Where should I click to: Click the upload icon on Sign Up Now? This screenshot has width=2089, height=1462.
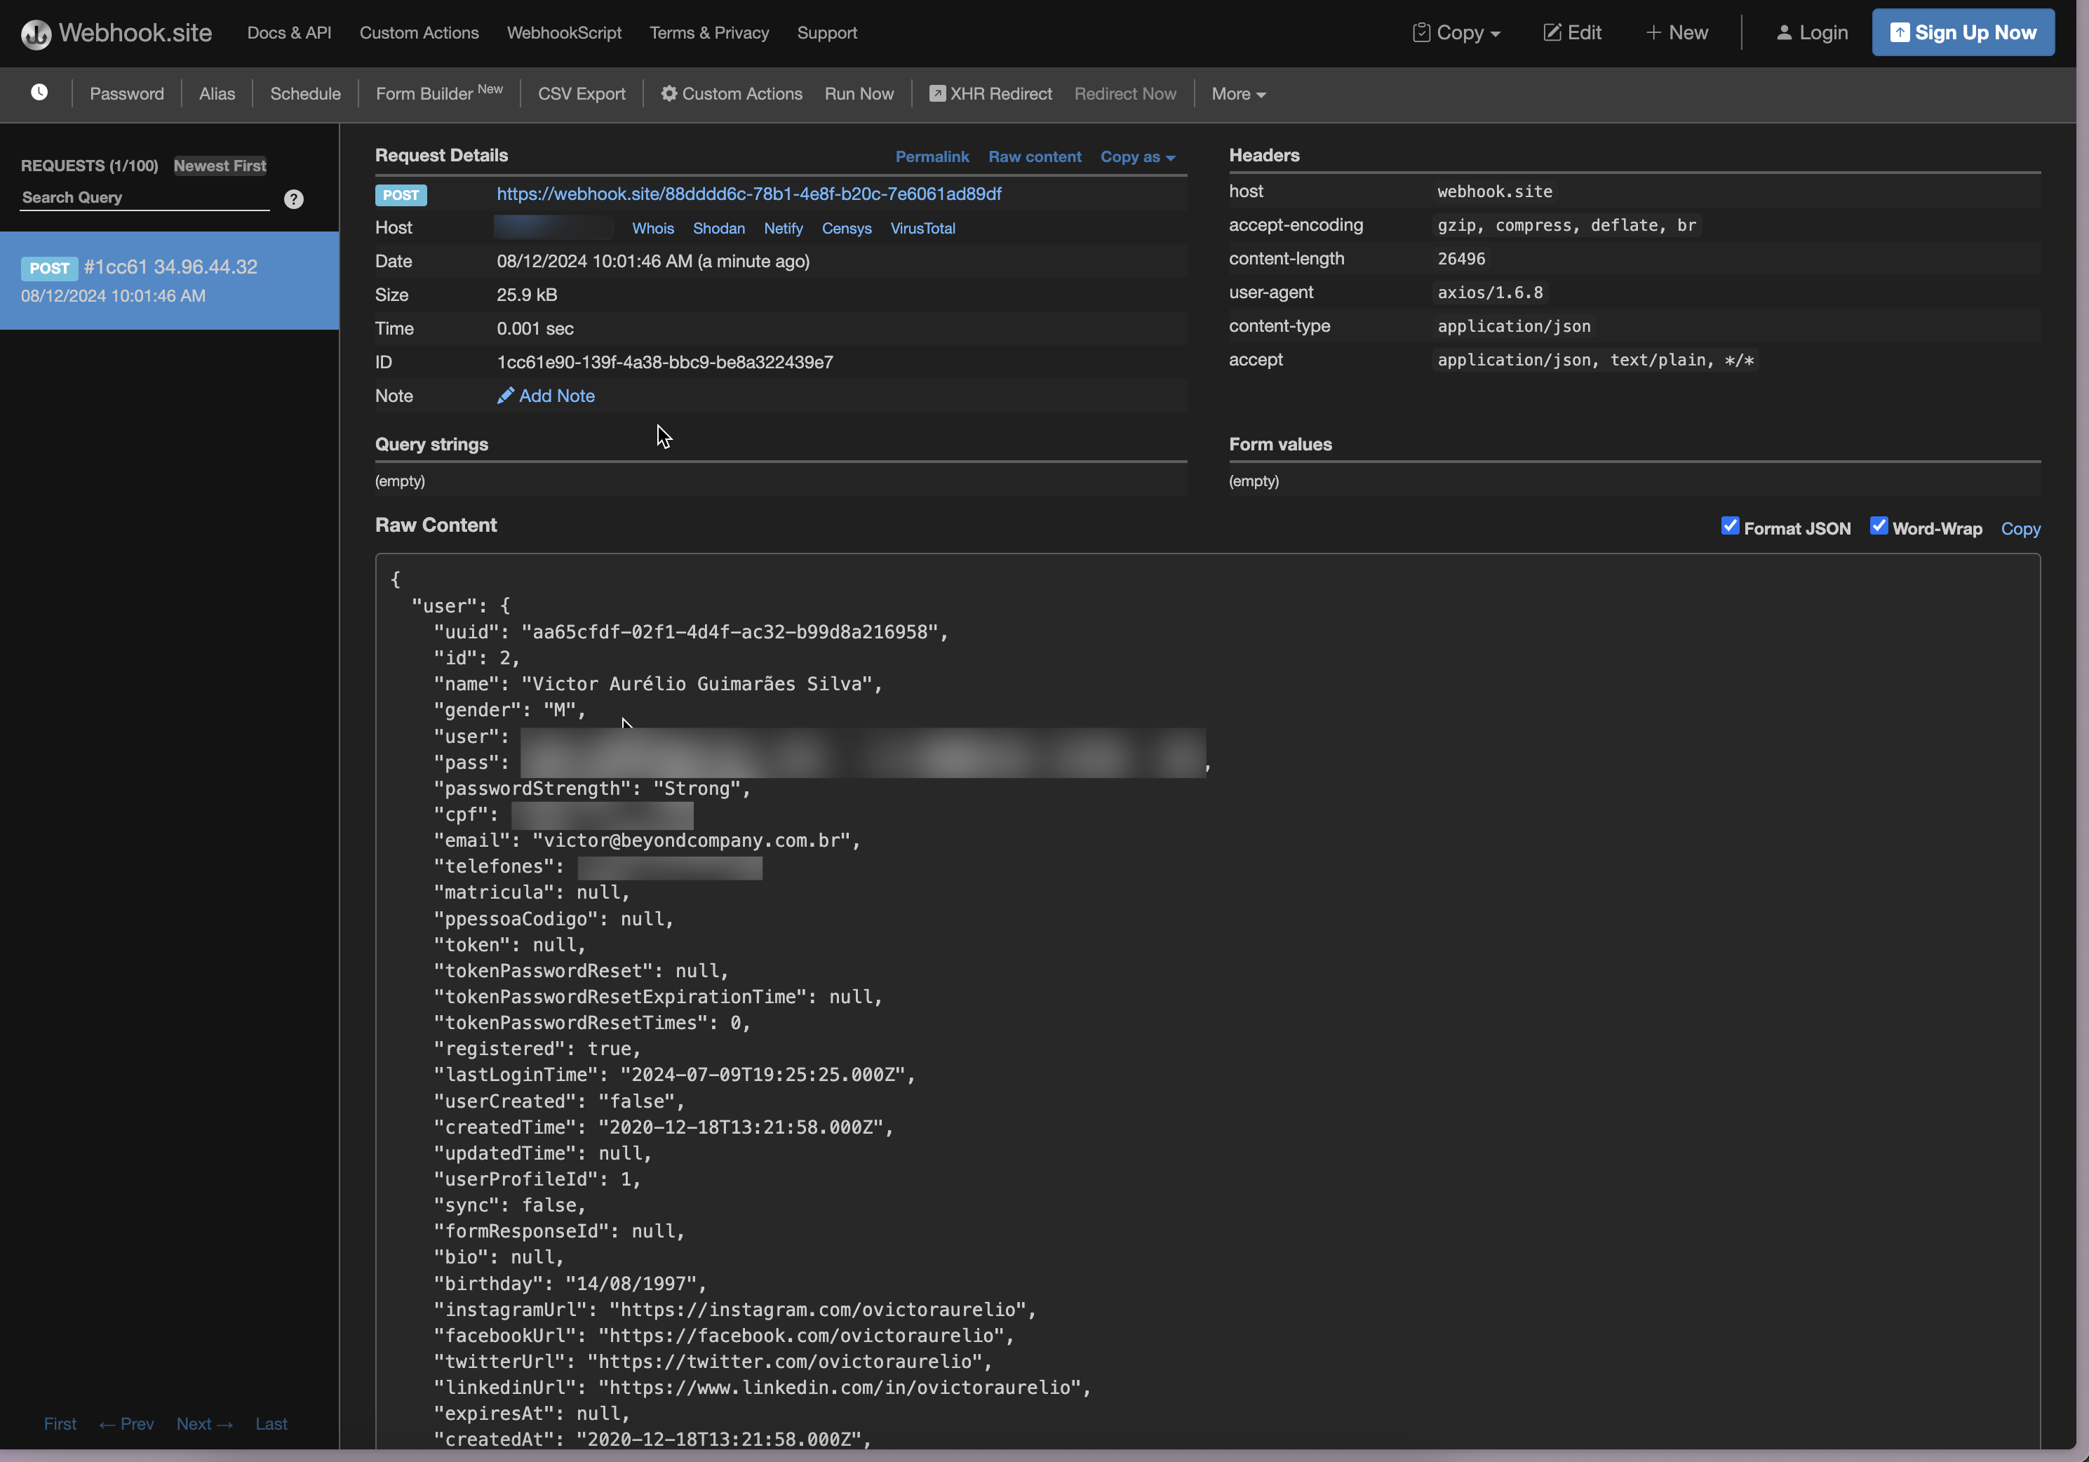coord(1900,33)
